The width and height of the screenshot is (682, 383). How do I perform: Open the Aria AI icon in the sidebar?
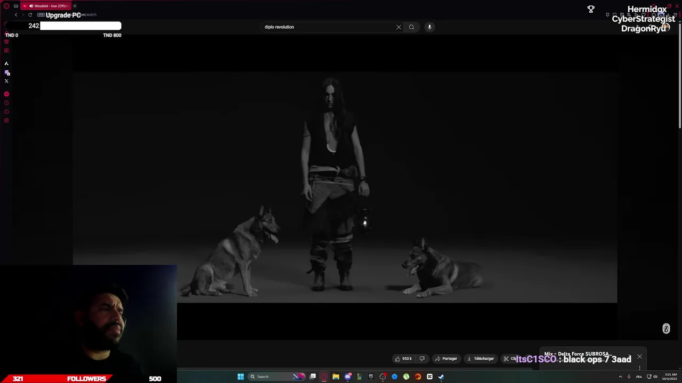[6, 63]
